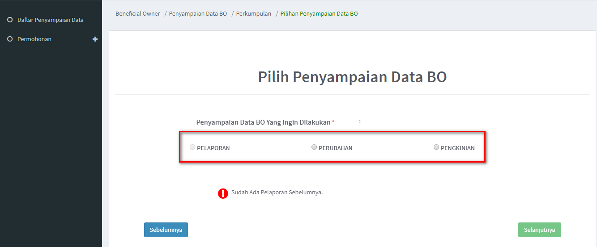
Task: Click the circle icon beside Daftar Penyampaian Data
Action: pyautogui.click(x=10, y=20)
